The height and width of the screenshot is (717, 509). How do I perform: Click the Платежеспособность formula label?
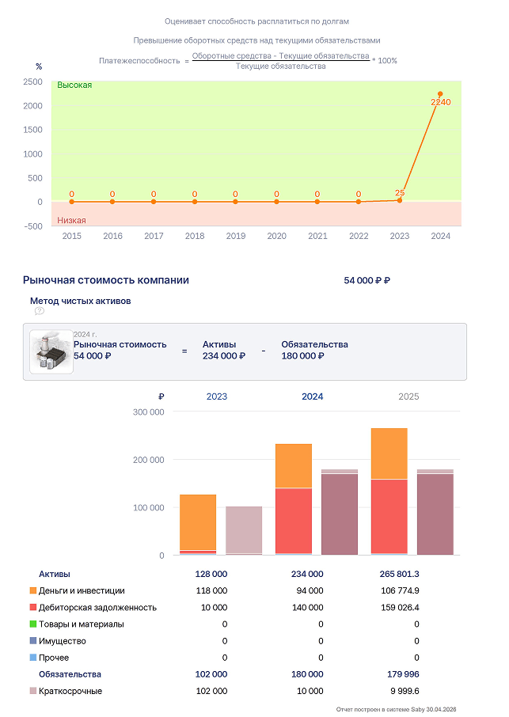point(139,61)
